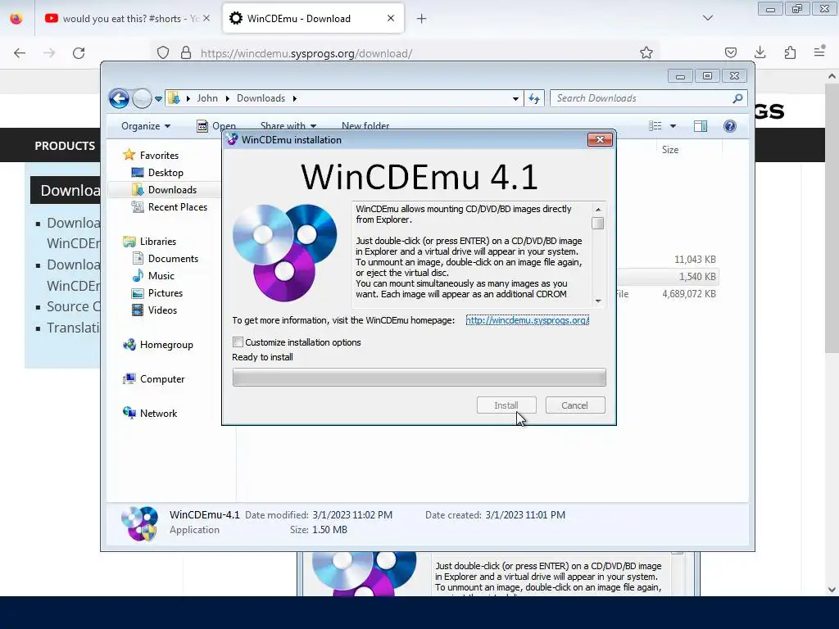
Task: Click New folder in Explorer toolbar
Action: 365,126
